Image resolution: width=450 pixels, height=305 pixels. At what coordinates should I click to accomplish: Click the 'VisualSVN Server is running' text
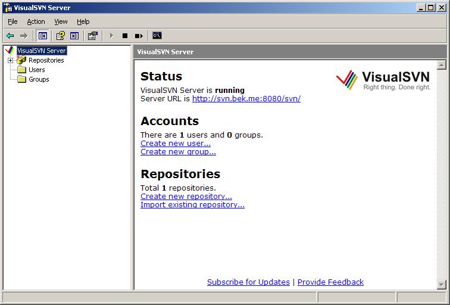tap(192, 90)
